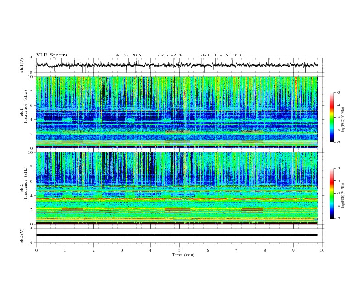The height and width of the screenshot is (281, 363).
Task: Click the start UT time text
Action: (221, 55)
